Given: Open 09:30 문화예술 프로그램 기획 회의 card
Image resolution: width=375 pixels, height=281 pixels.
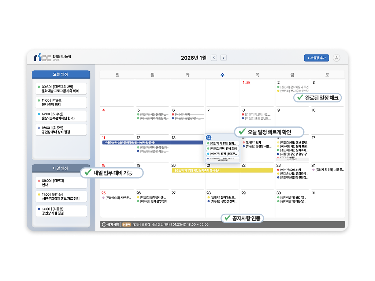Looking at the screenshot, I should [x=61, y=89].
